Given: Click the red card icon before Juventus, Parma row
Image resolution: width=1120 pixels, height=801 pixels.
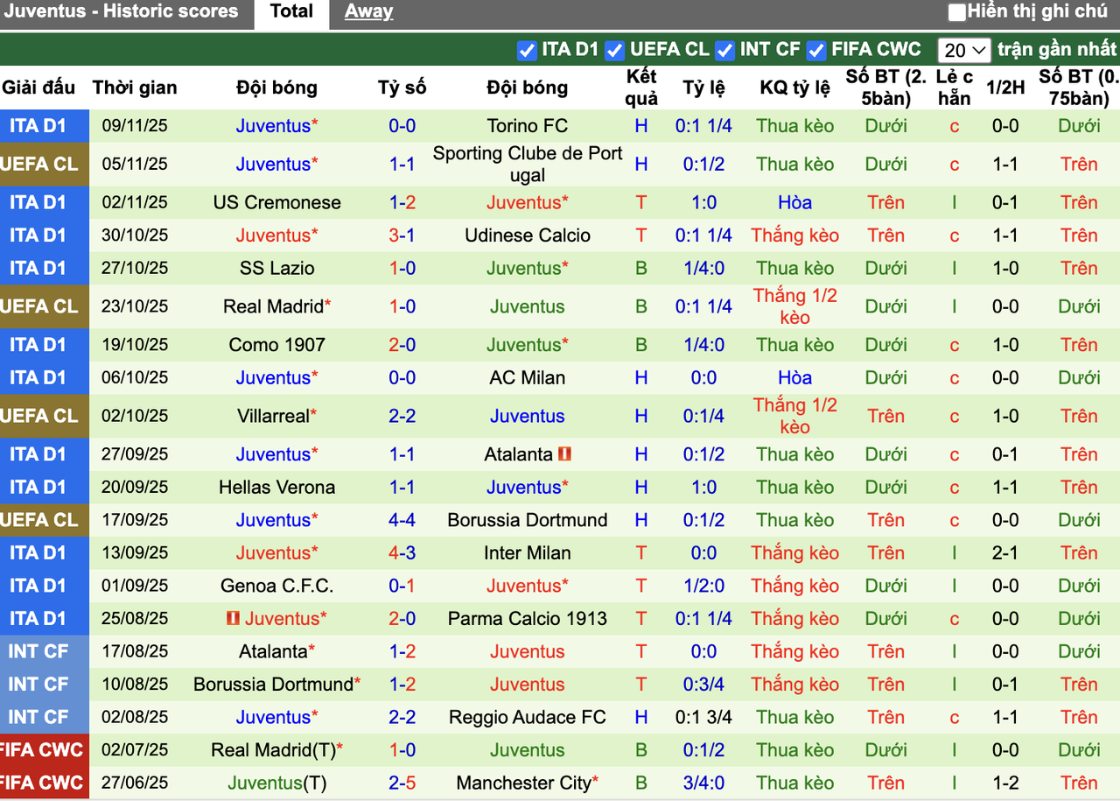Looking at the screenshot, I should (233, 619).
